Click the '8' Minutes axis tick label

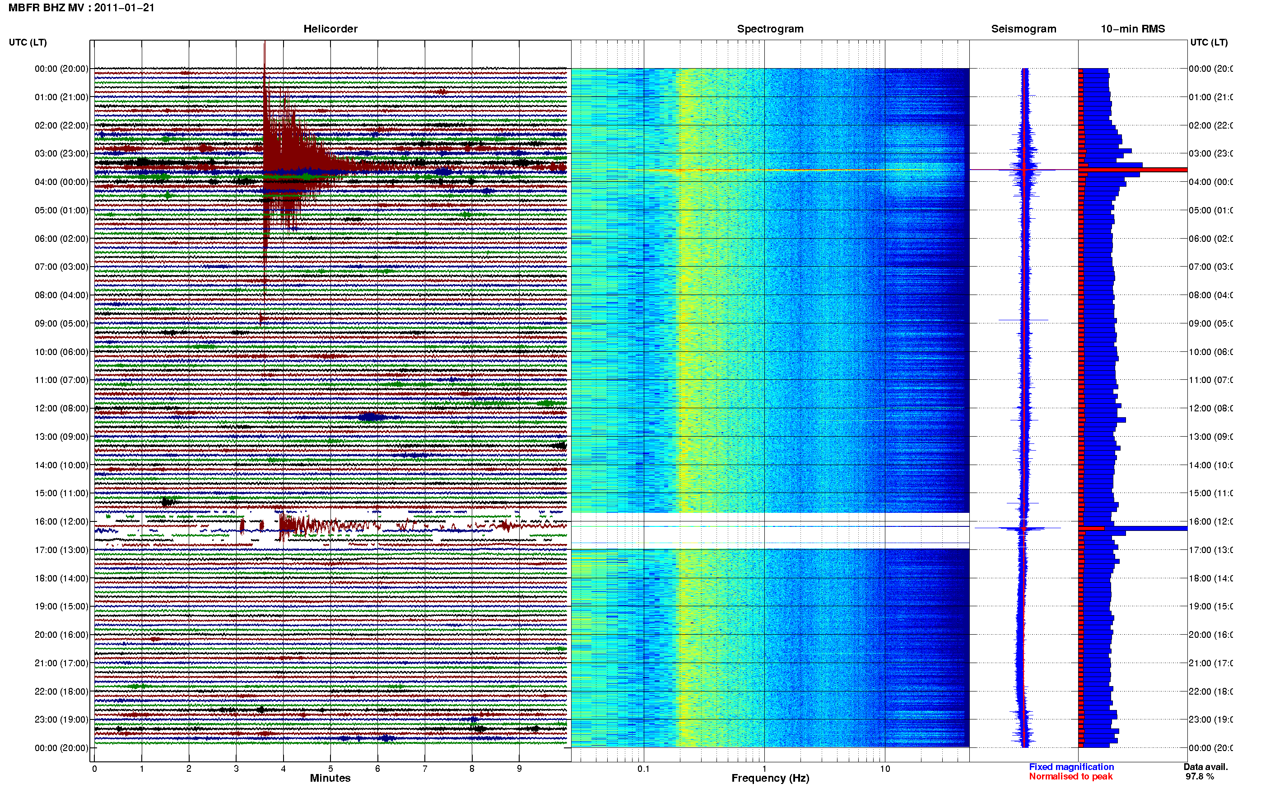tap(472, 769)
